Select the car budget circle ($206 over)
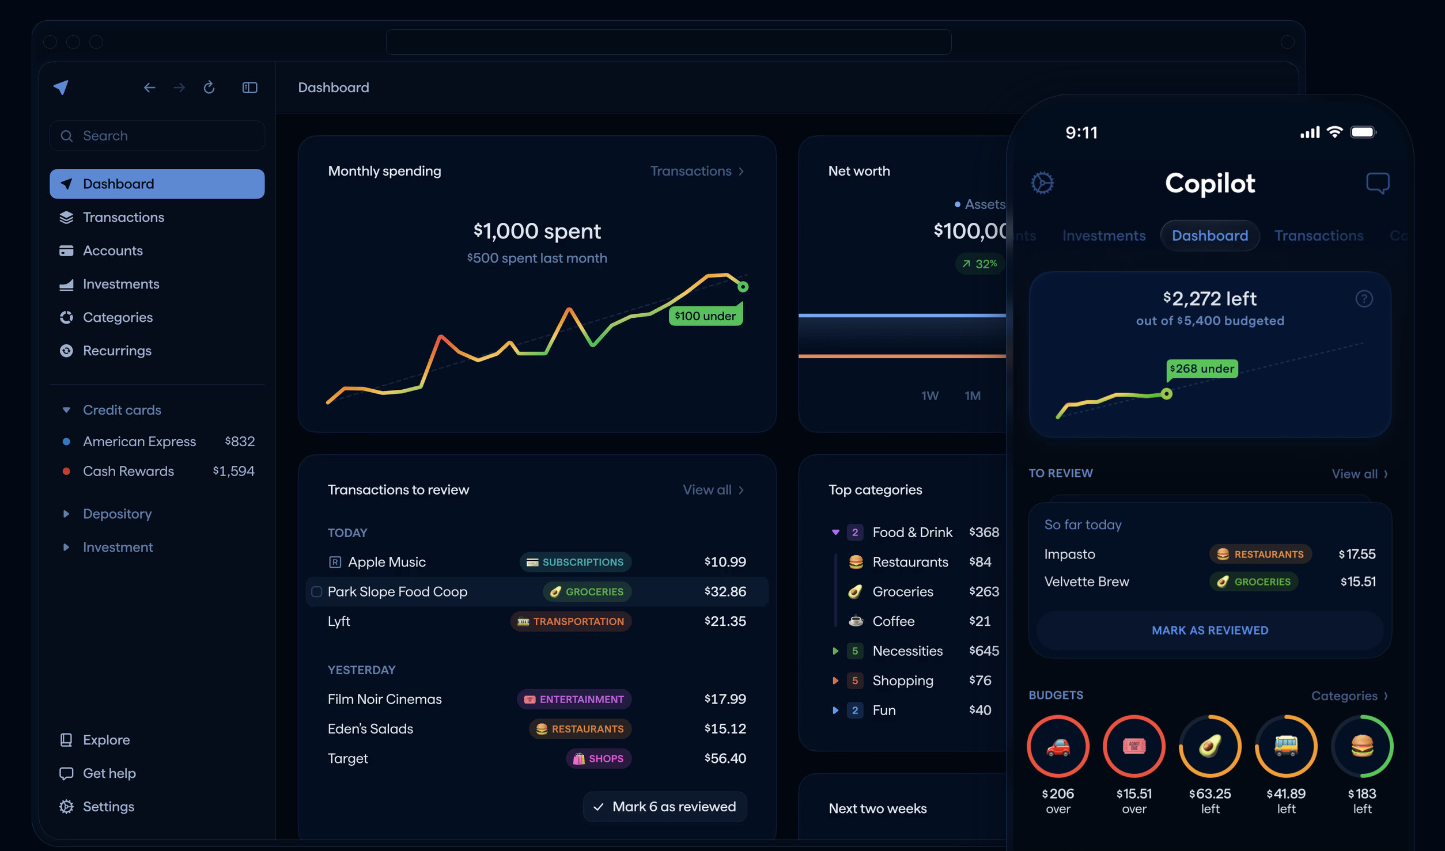 (x=1058, y=746)
